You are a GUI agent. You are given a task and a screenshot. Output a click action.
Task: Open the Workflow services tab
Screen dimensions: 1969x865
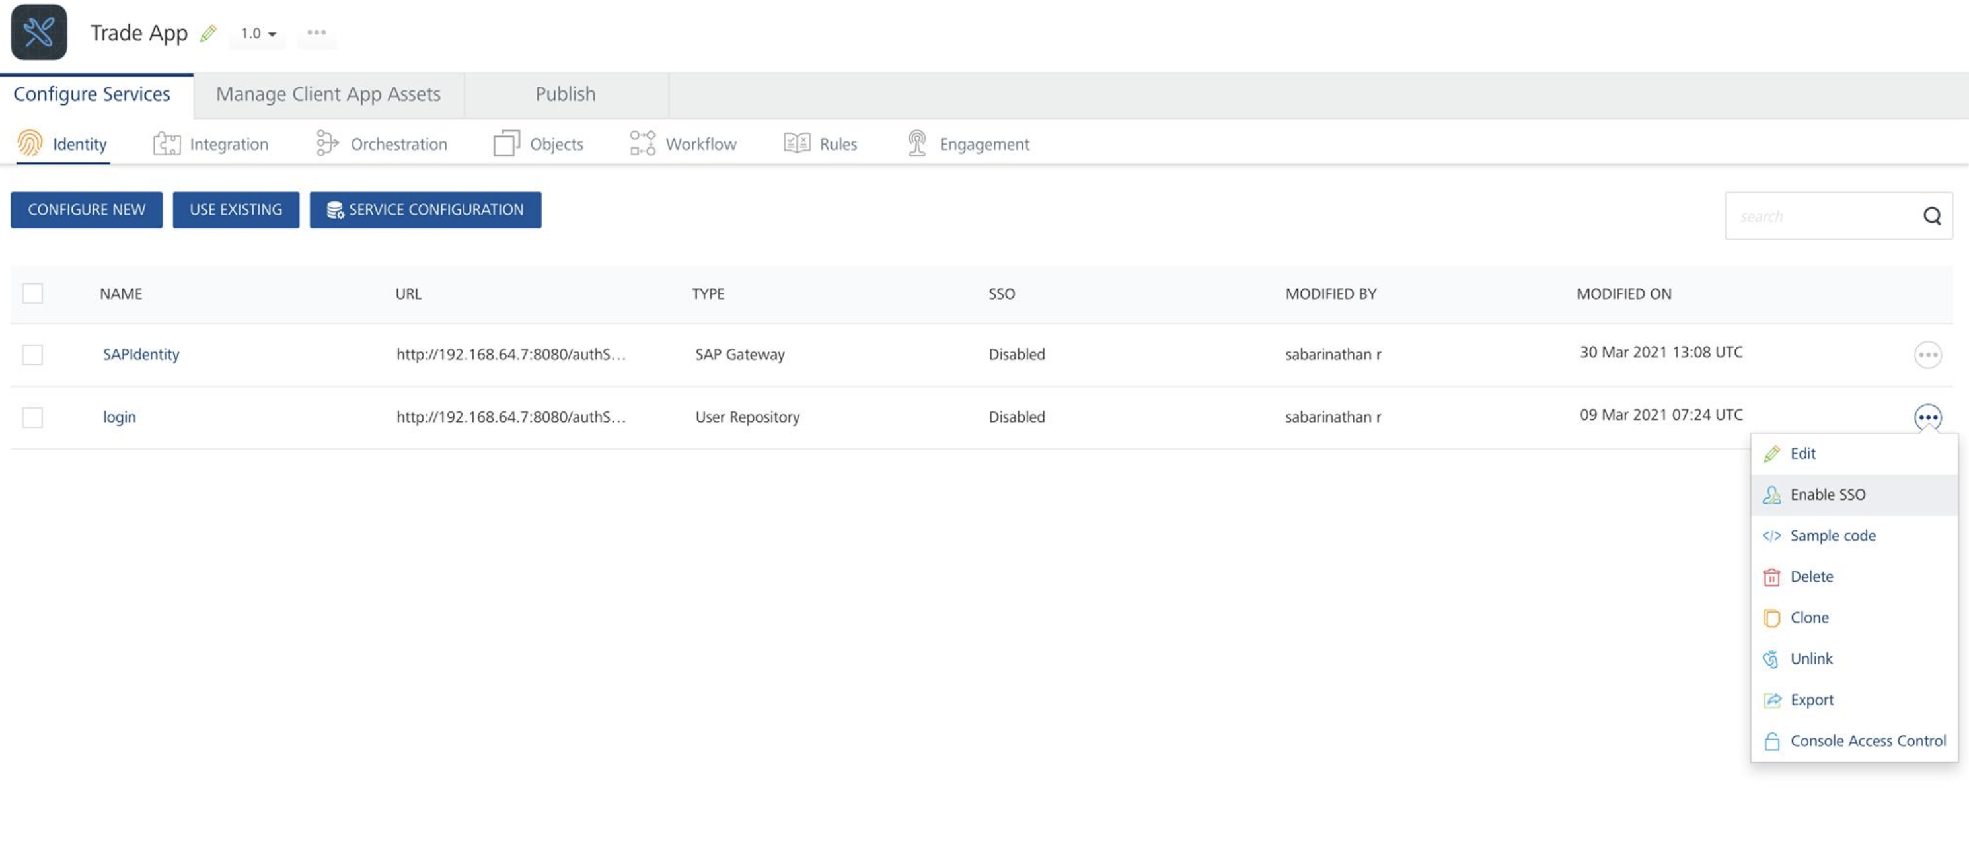click(x=683, y=144)
